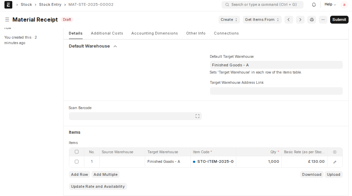Image resolution: width=352 pixels, height=196 pixels.
Task: Click the search magnifier icon
Action: pyautogui.click(x=227, y=4)
